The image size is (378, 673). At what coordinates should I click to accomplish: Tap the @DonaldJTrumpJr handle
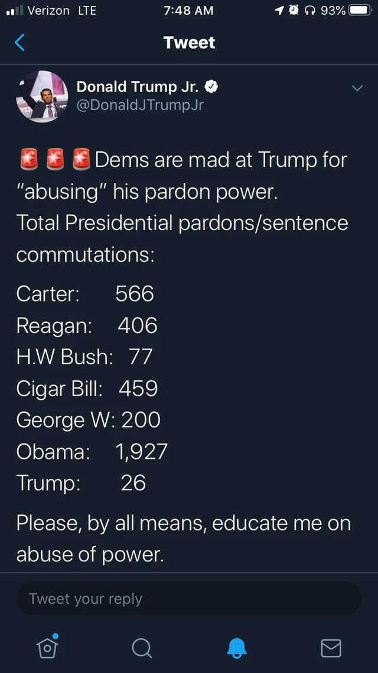(140, 105)
